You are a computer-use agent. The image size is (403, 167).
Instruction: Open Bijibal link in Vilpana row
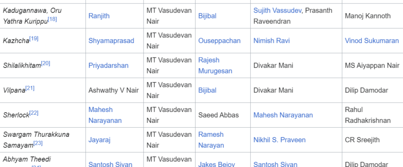tap(207, 90)
